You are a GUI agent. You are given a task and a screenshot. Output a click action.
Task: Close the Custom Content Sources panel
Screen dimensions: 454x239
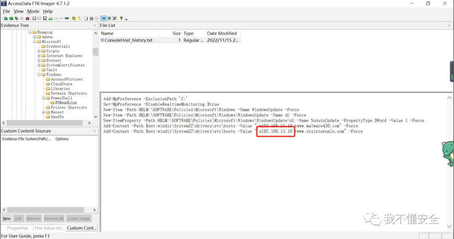pyautogui.click(x=95, y=131)
